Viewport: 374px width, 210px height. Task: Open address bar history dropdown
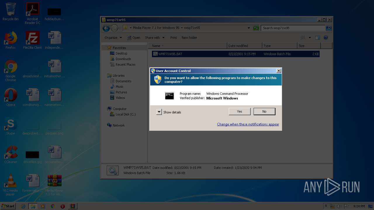point(249,28)
